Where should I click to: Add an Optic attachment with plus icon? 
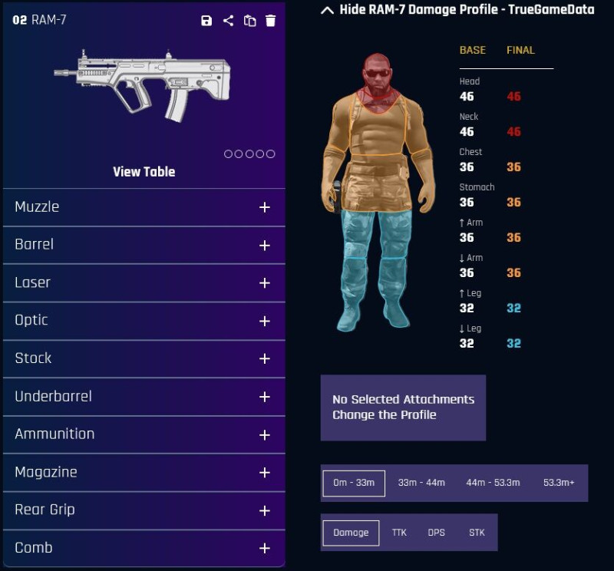point(265,321)
